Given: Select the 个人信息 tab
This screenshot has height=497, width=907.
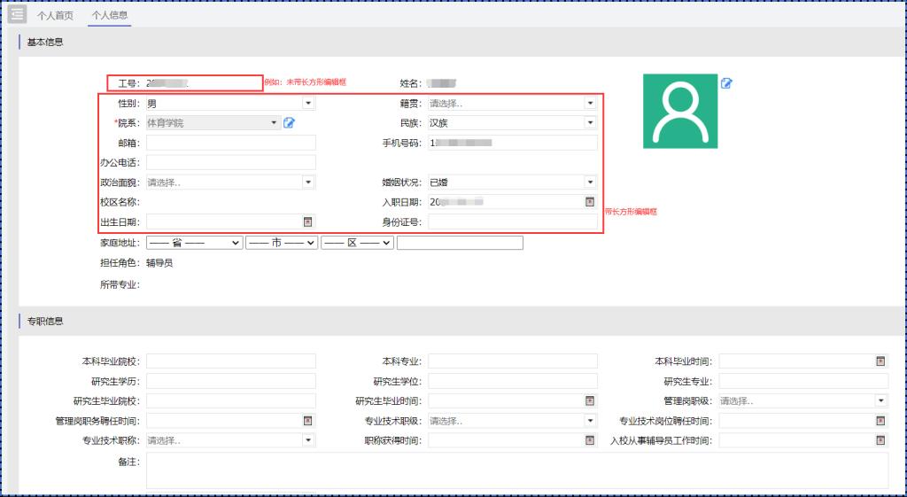Looking at the screenshot, I should [111, 15].
